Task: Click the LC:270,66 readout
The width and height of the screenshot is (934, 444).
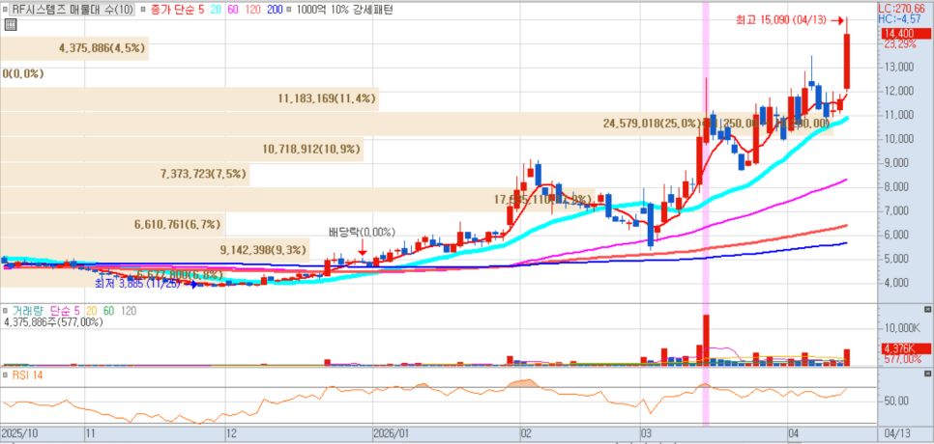Action: [902, 10]
